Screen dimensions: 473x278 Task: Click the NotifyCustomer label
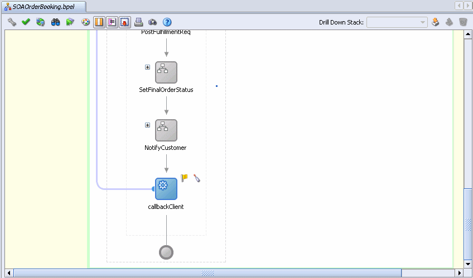(165, 148)
